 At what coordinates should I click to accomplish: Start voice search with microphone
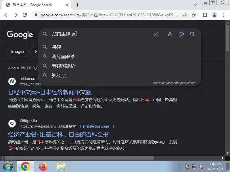point(170,34)
